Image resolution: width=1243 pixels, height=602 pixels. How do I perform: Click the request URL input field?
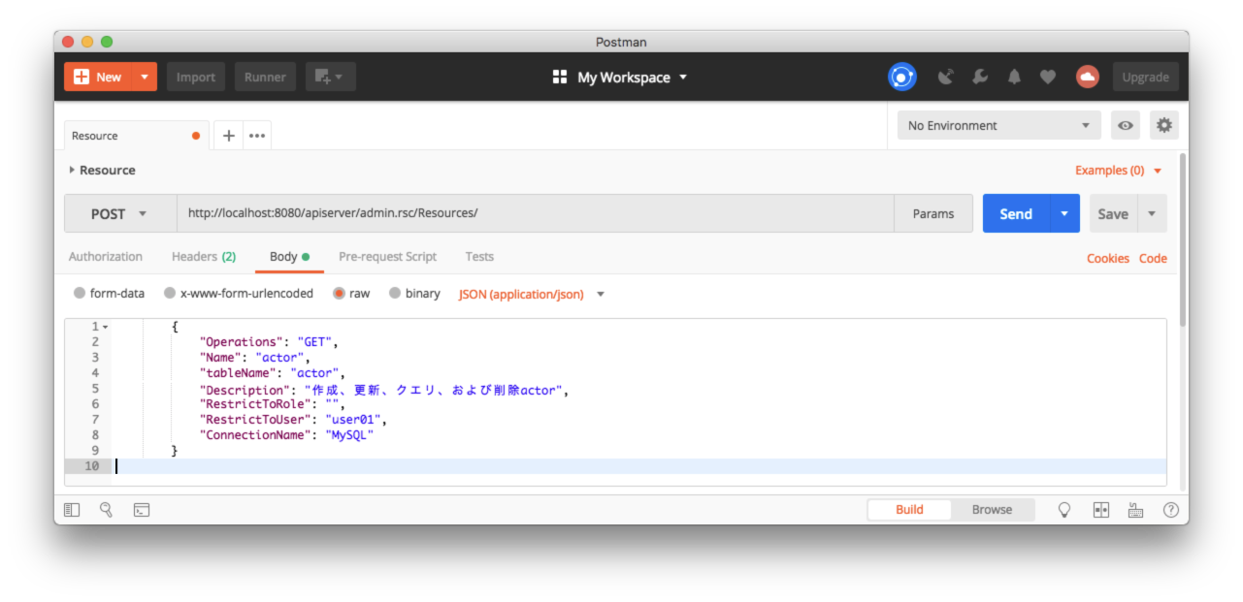click(535, 213)
